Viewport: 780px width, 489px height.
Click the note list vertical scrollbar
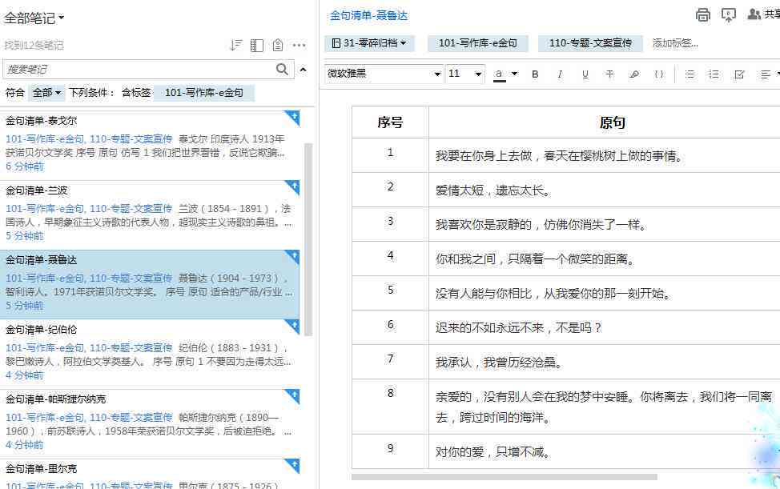point(308,238)
